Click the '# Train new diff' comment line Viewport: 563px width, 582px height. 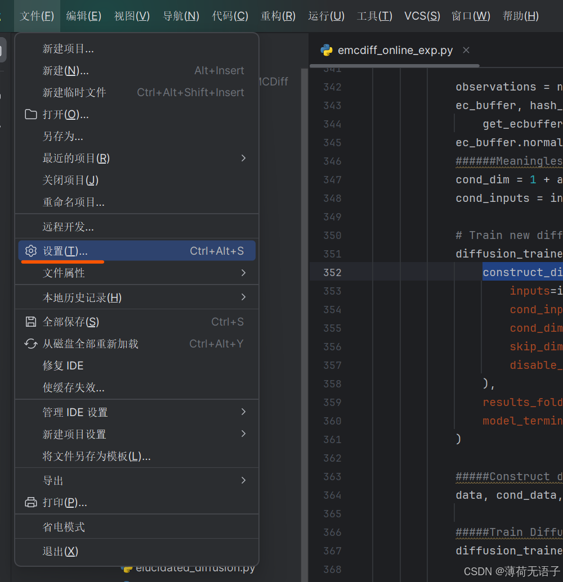point(509,235)
